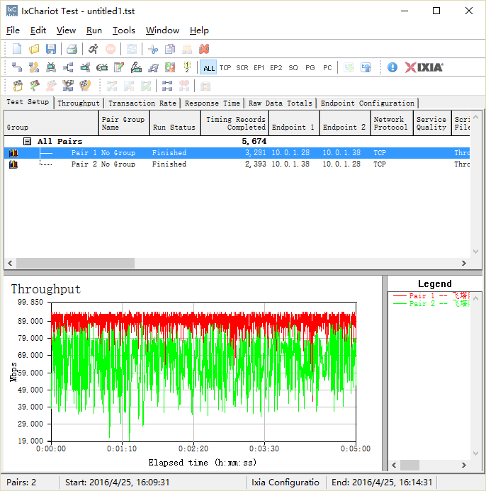Click the pair table right scroll arrow
The width and height of the screenshot is (486, 491).
pyautogui.click(x=464, y=263)
